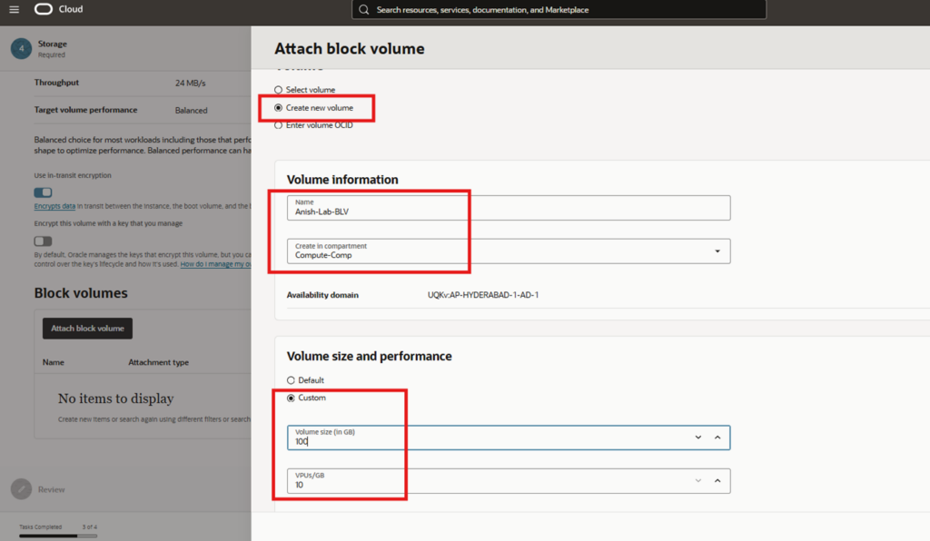
Task: Select Default volume size option
Action: 291,380
